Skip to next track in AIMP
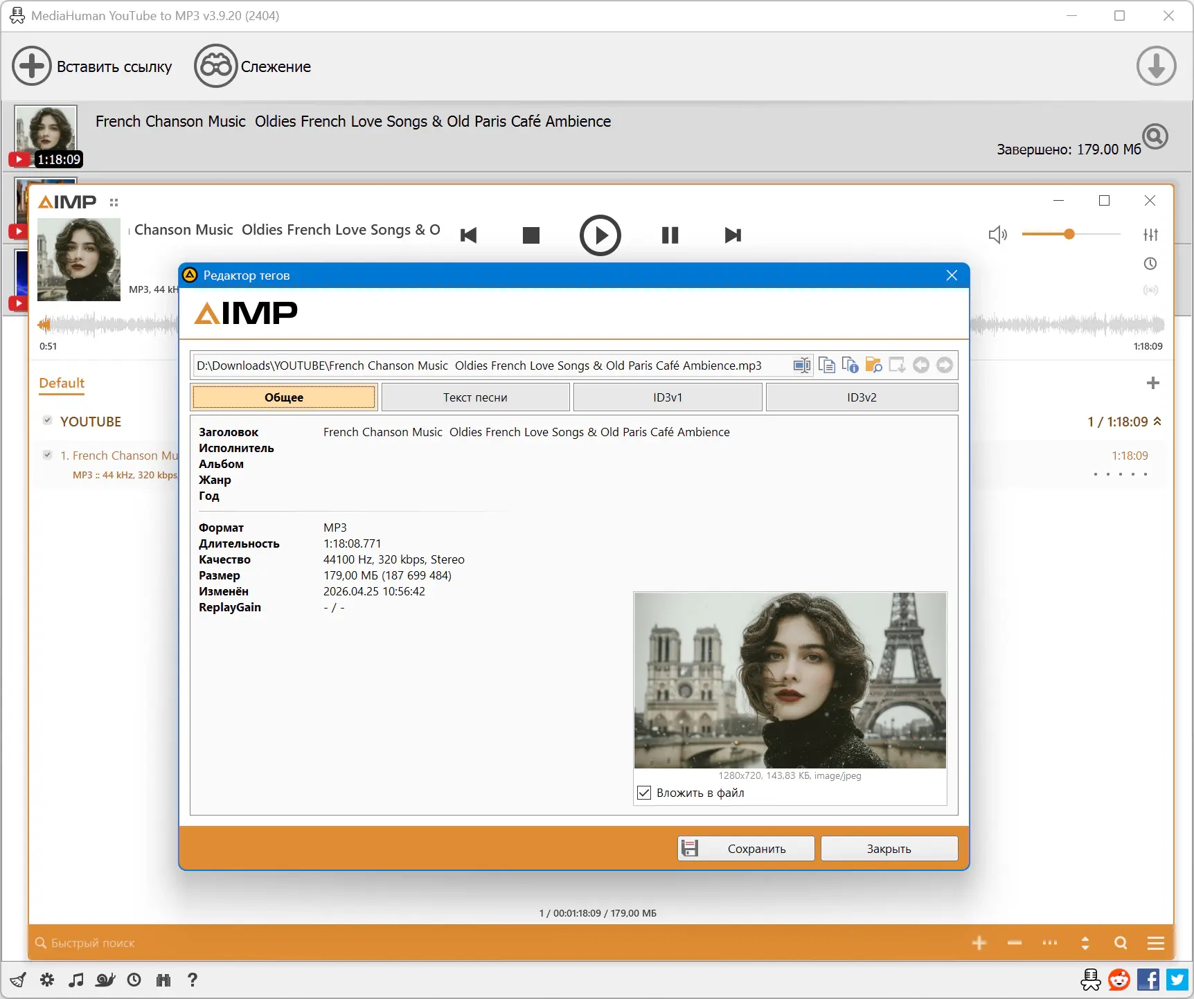The height and width of the screenshot is (999, 1194). (x=733, y=235)
